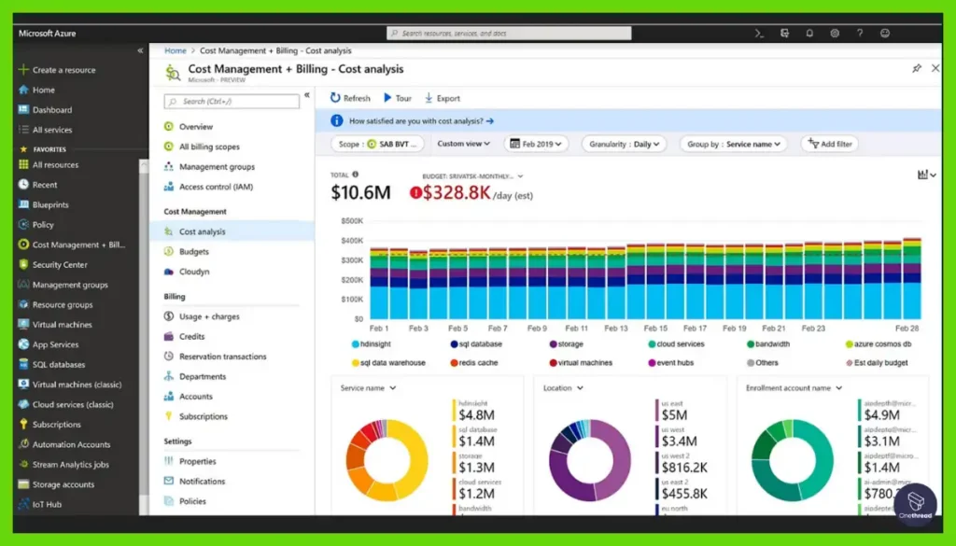956x546 pixels.
Task: Click Refresh button
Action: pyautogui.click(x=351, y=98)
